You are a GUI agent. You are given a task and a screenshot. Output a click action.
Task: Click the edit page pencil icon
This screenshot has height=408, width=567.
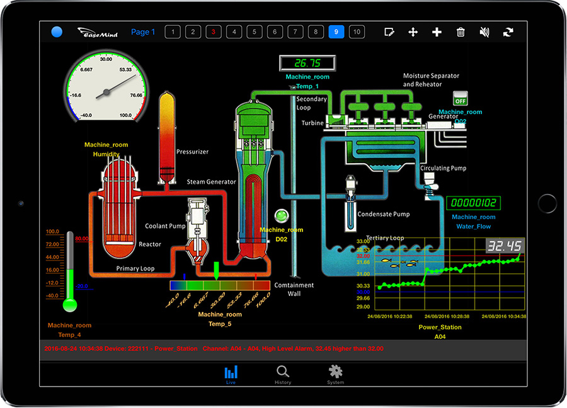(x=389, y=32)
